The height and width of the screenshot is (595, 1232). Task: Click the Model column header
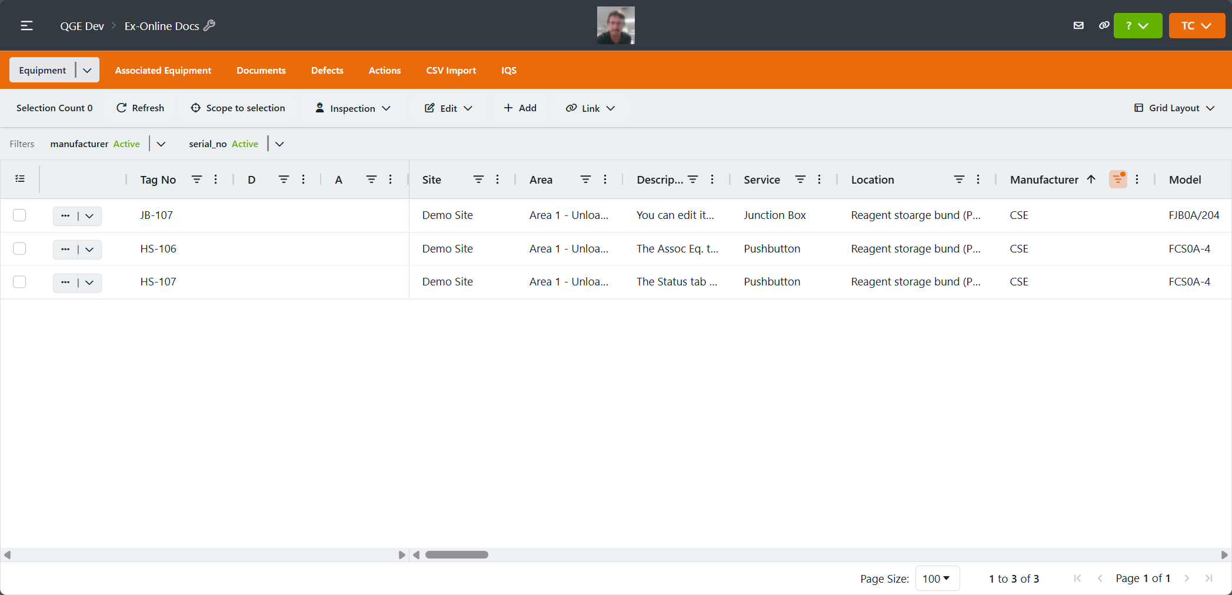pyautogui.click(x=1185, y=180)
